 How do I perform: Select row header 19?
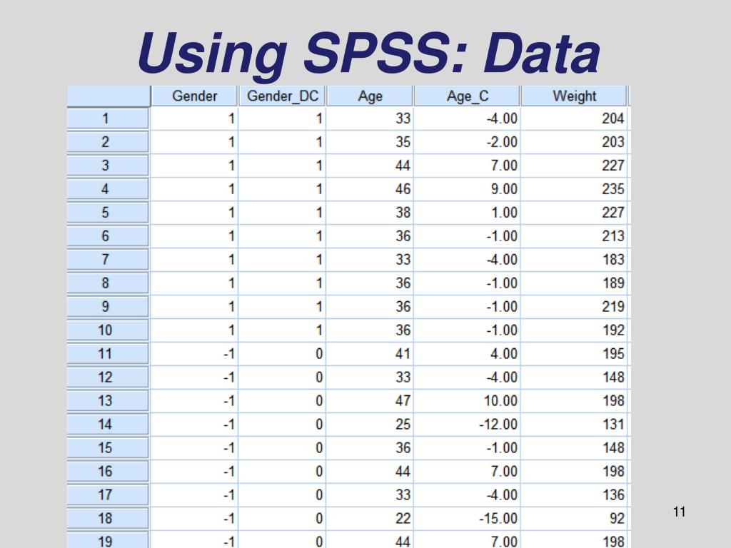click(108, 541)
